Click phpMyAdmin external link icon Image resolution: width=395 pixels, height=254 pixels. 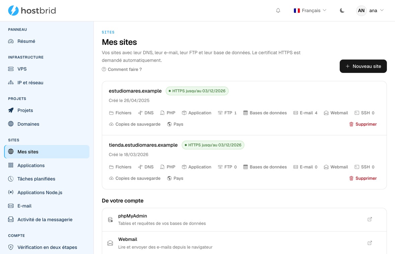coord(370,219)
